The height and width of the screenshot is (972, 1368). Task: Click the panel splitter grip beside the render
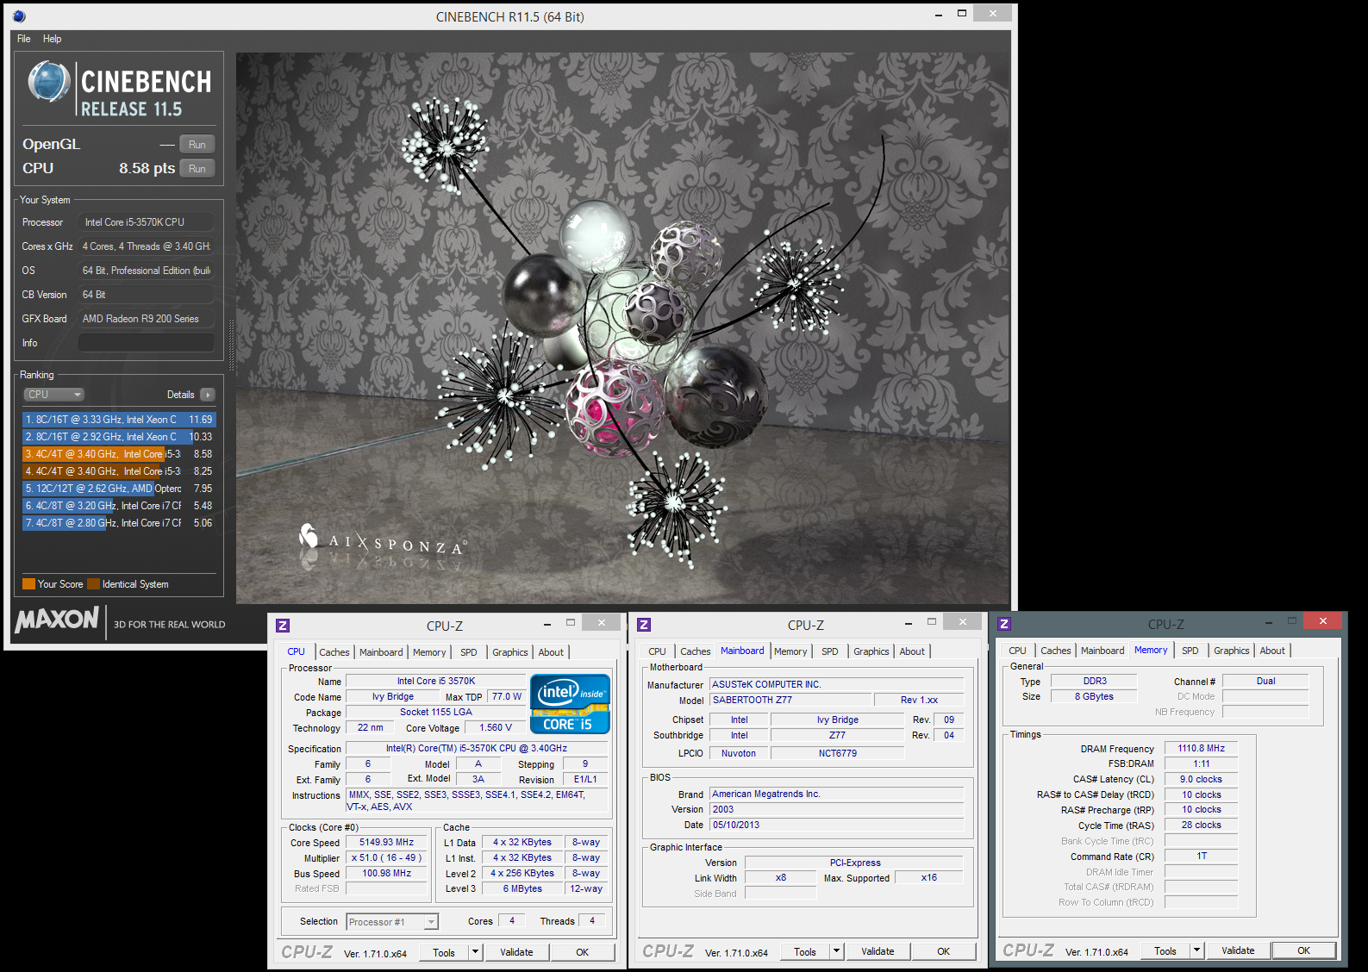click(231, 345)
